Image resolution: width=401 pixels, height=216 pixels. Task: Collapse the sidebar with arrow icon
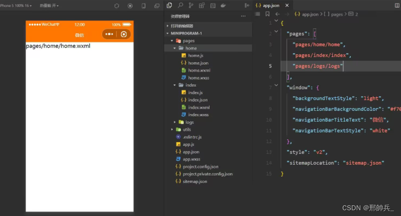[x=247, y=5]
